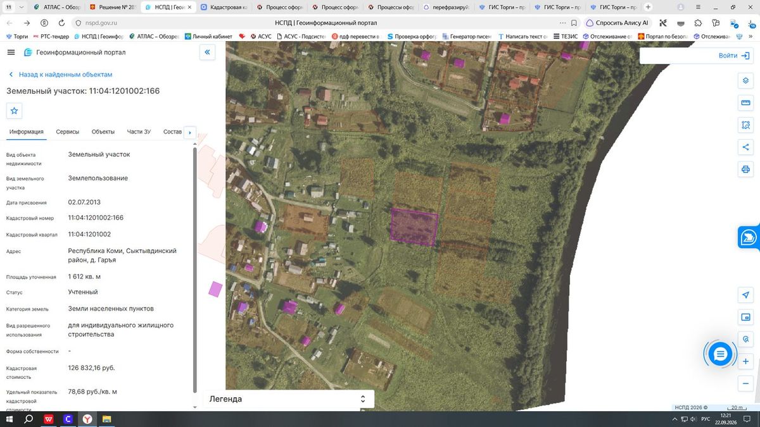
Task: Open the Yandex Browser taskbar icon
Action: pos(87,419)
